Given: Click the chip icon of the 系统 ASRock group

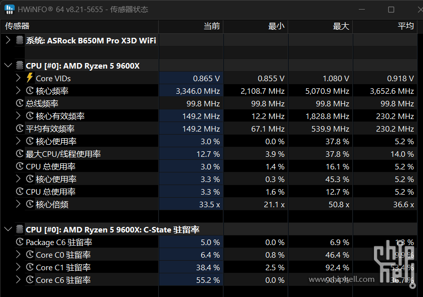Looking at the screenshot, I should (x=19, y=40).
